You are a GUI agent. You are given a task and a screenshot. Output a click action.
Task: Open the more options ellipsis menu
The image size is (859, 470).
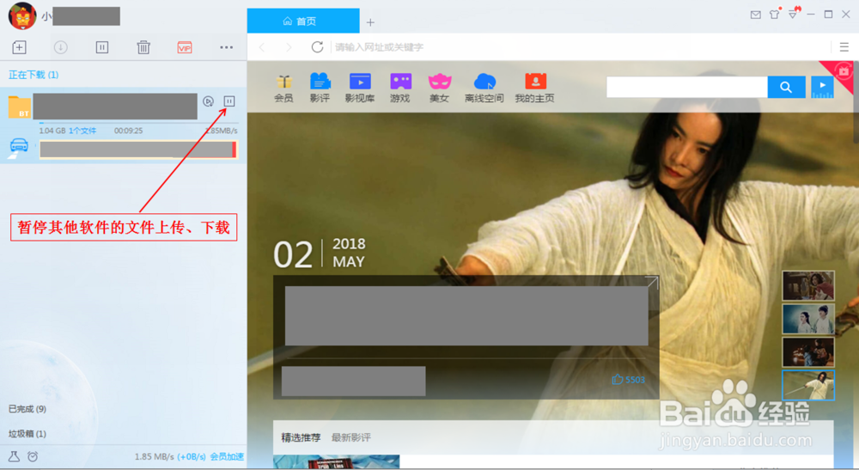(226, 47)
